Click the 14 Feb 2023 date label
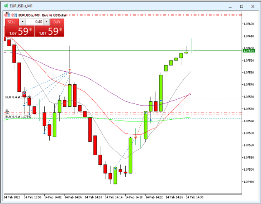Screen dimensions: 261x204 click(x=12, y=197)
